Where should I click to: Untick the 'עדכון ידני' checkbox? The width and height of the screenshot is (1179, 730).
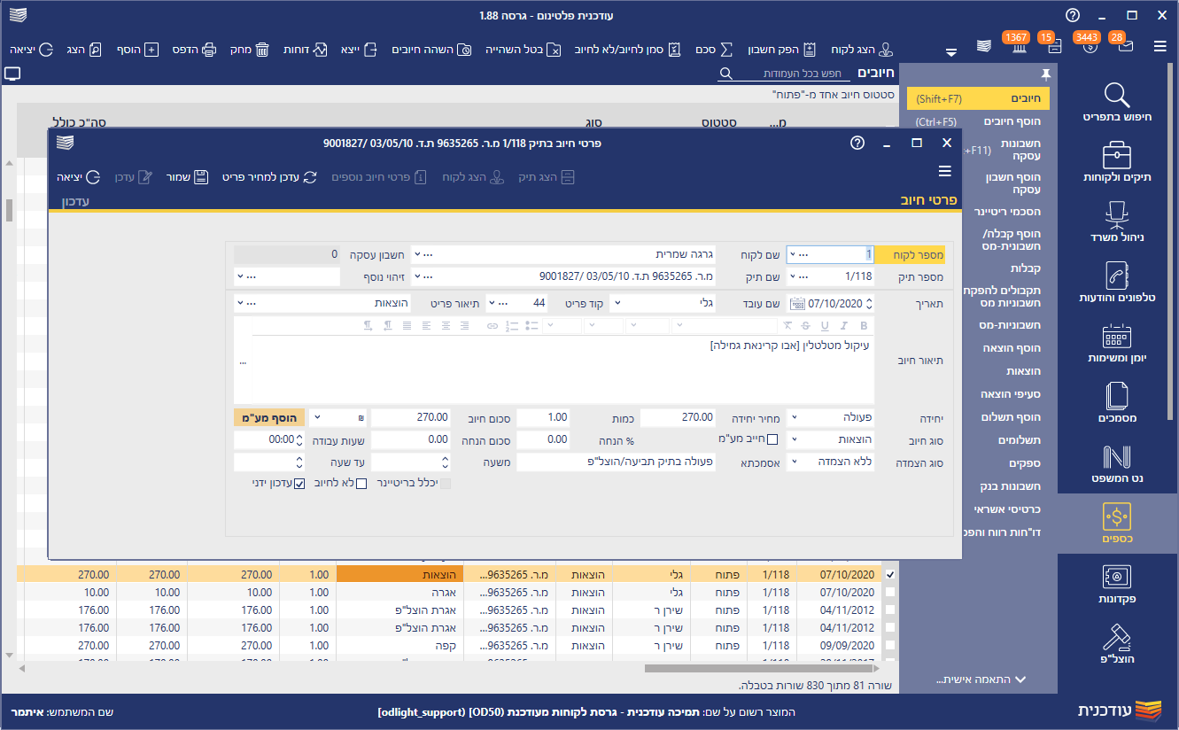point(299,484)
